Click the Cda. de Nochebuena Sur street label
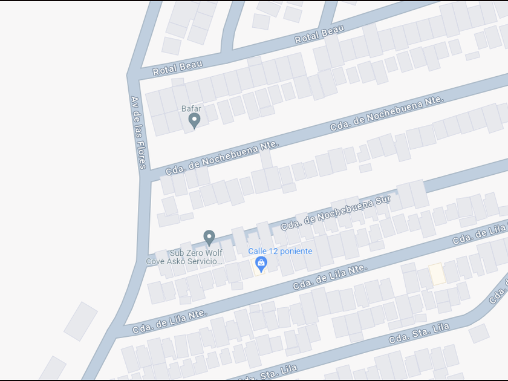 click(336, 212)
